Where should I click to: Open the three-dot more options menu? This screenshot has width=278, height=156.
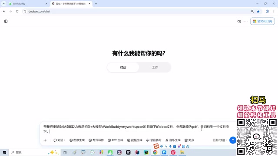click(246, 21)
